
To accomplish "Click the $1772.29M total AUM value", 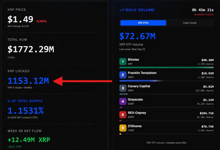I will pos(31,49).
